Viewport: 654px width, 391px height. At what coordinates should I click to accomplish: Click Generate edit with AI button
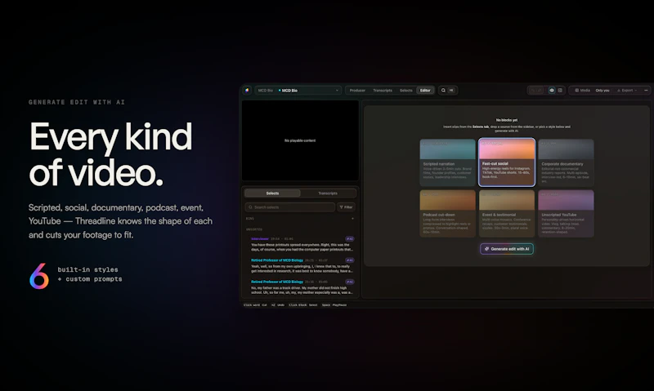pyautogui.click(x=507, y=249)
